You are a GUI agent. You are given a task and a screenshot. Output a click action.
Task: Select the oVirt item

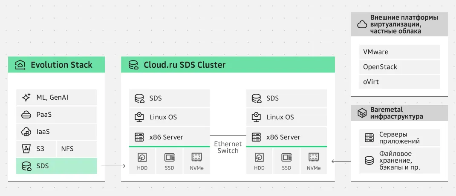tap(399, 82)
